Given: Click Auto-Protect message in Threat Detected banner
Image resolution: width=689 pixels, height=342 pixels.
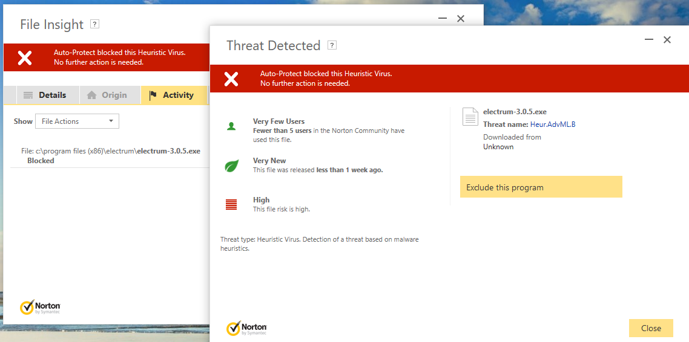Looking at the screenshot, I should click(326, 79).
